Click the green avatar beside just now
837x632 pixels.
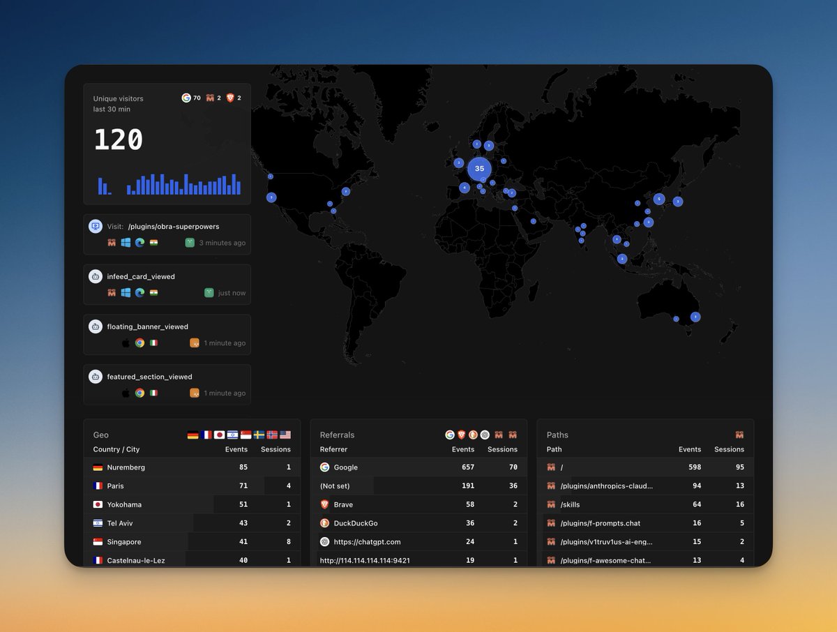pyautogui.click(x=209, y=293)
